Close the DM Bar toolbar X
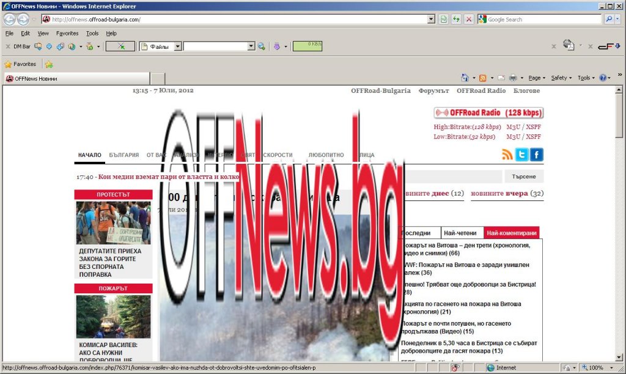This screenshot has width=626, height=374. tap(7, 46)
